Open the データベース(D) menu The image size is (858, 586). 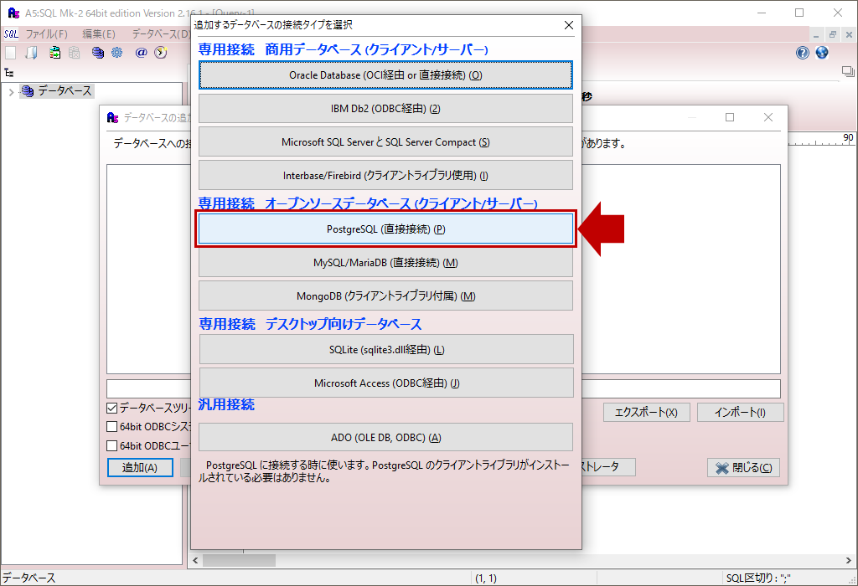click(x=160, y=33)
